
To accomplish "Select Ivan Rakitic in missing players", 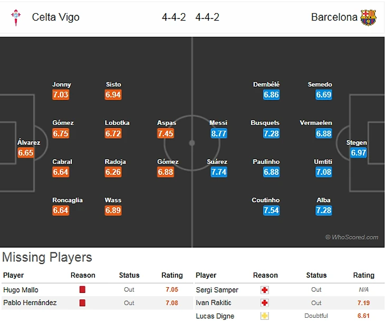I will (x=213, y=303).
